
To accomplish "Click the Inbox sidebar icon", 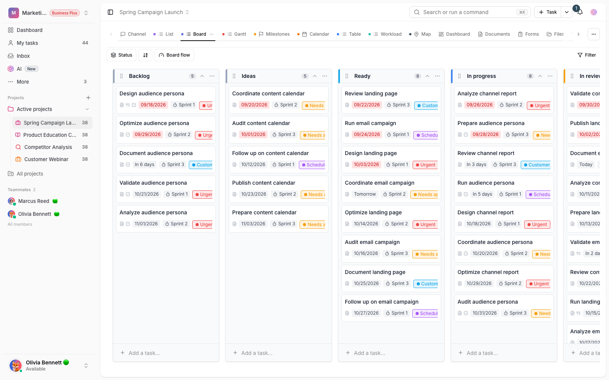I will point(11,56).
